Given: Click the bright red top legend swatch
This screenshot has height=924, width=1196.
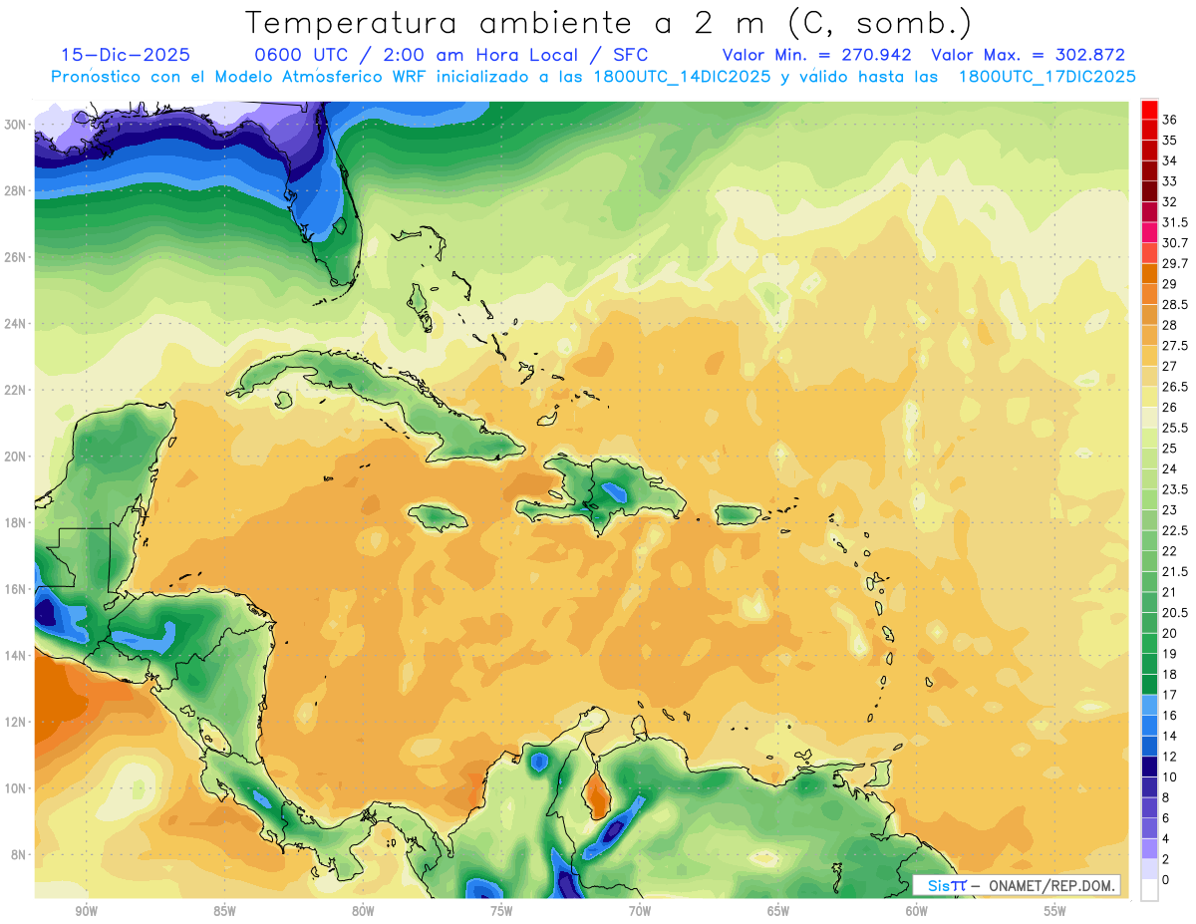Looking at the screenshot, I should point(1149,110).
